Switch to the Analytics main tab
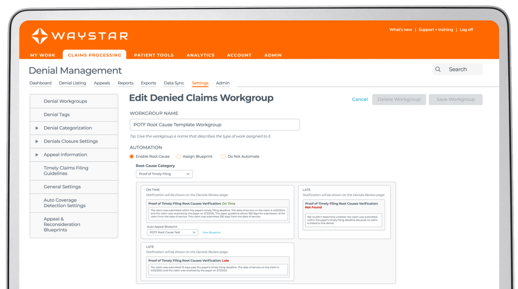 click(x=200, y=55)
